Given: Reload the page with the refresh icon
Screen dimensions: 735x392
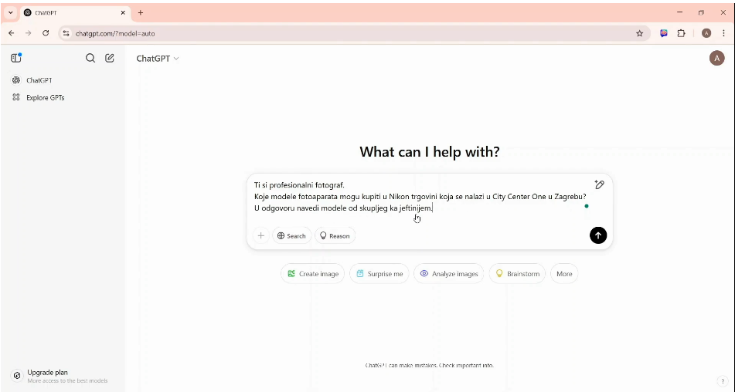Looking at the screenshot, I should tap(46, 33).
